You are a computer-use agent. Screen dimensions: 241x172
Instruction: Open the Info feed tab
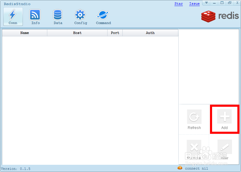35,17
